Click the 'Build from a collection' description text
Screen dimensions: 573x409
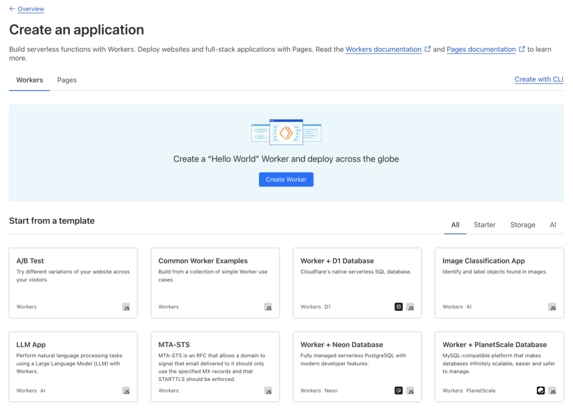click(x=213, y=276)
